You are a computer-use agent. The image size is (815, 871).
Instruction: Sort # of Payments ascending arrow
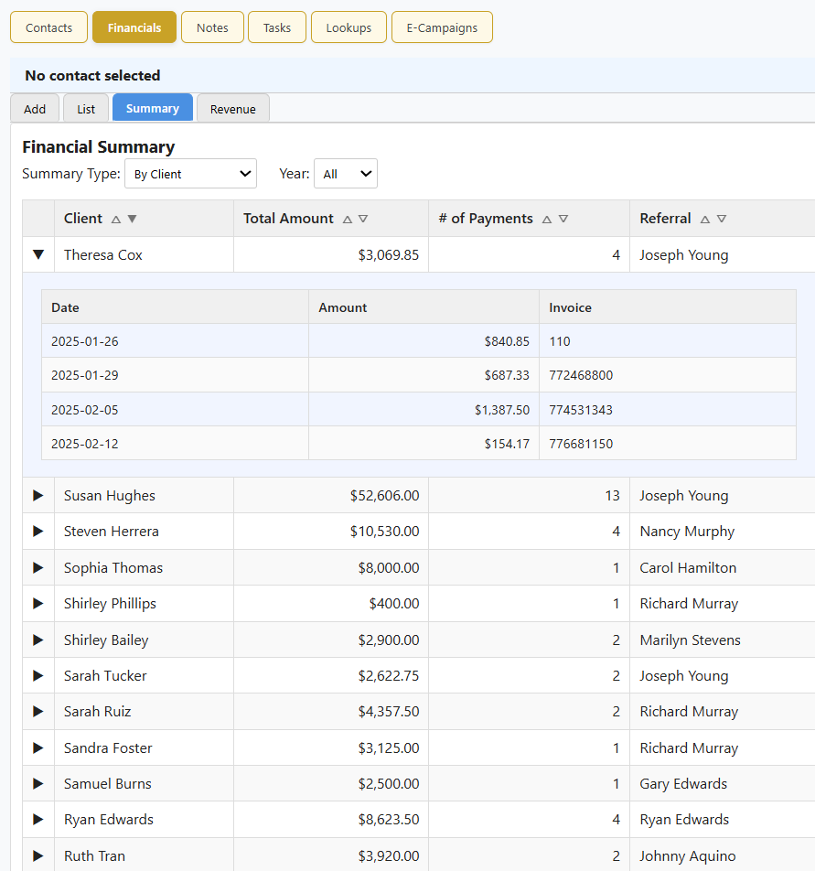[x=547, y=220]
